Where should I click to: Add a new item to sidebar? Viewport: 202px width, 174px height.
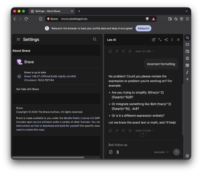click(187, 79)
